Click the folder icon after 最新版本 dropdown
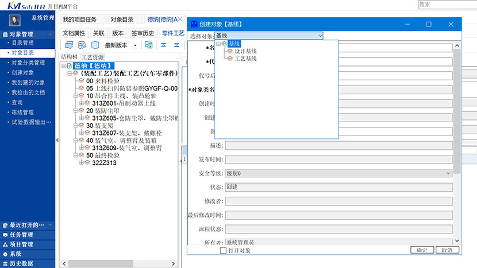Viewport: 477px width, 268px height. pos(148,45)
